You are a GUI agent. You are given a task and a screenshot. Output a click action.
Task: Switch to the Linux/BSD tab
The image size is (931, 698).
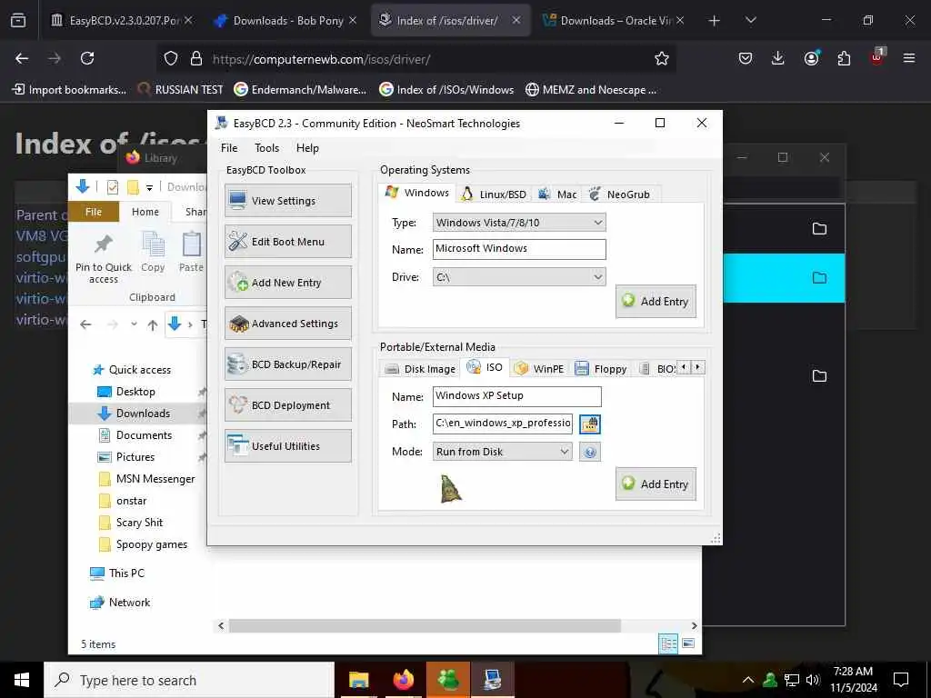click(495, 194)
